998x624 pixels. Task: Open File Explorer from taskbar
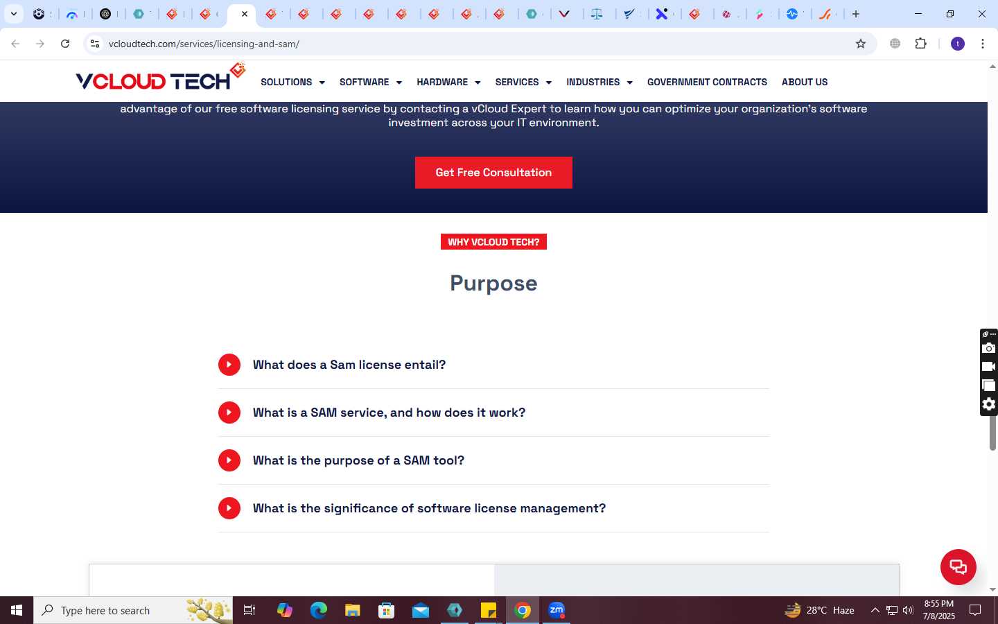click(x=353, y=610)
